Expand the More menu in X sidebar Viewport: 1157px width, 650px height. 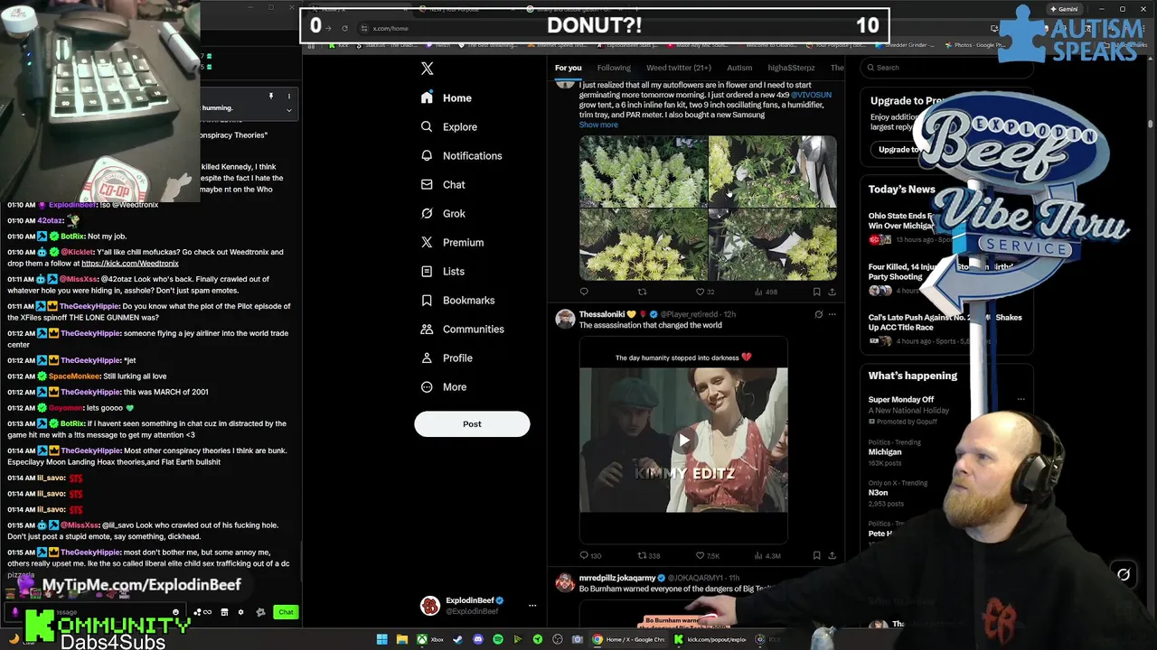click(x=444, y=386)
